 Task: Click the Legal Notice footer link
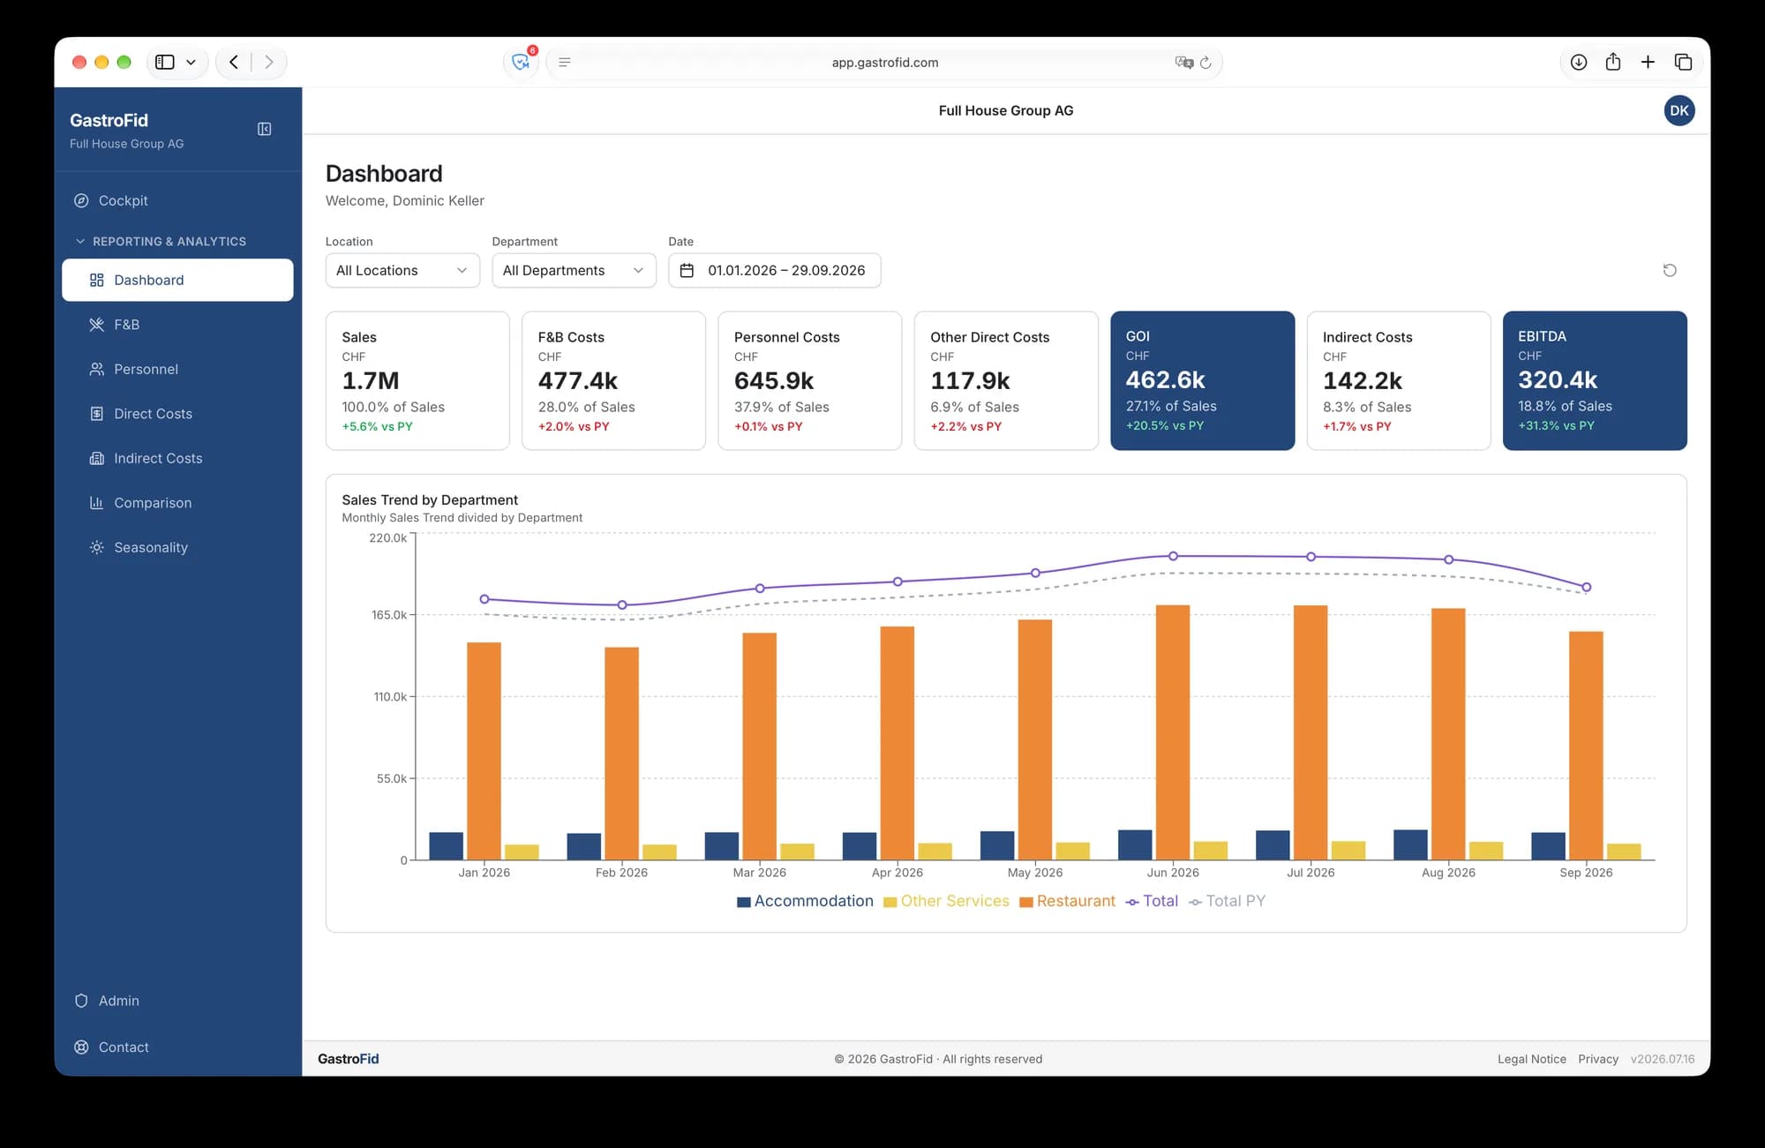[1531, 1059]
